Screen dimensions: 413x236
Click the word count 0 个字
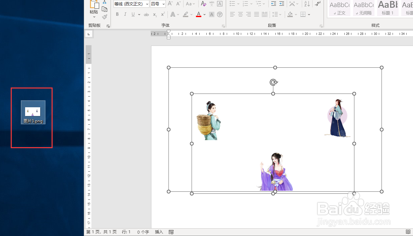(x=143, y=232)
